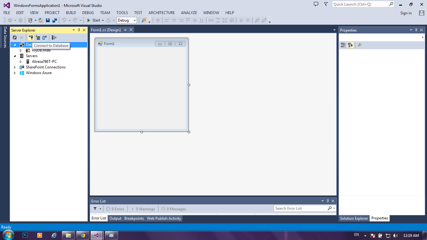Expand the Alireza786T-PC server node
The width and height of the screenshot is (427, 240).
coord(21,62)
